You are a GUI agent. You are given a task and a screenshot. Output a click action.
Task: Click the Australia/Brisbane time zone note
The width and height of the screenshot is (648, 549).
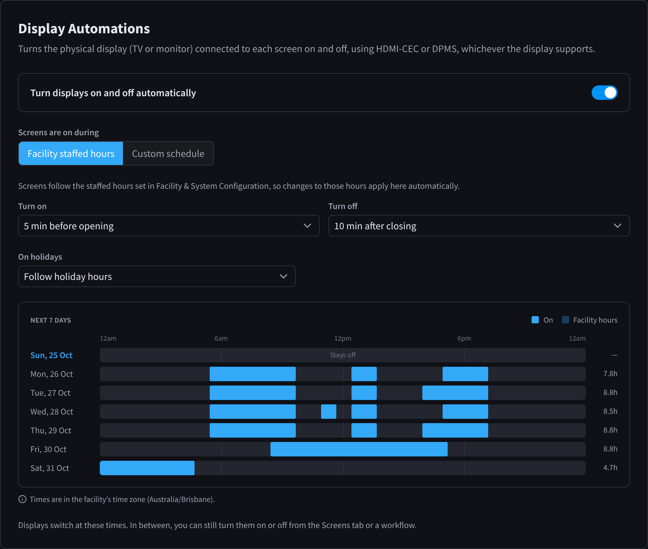click(x=122, y=499)
